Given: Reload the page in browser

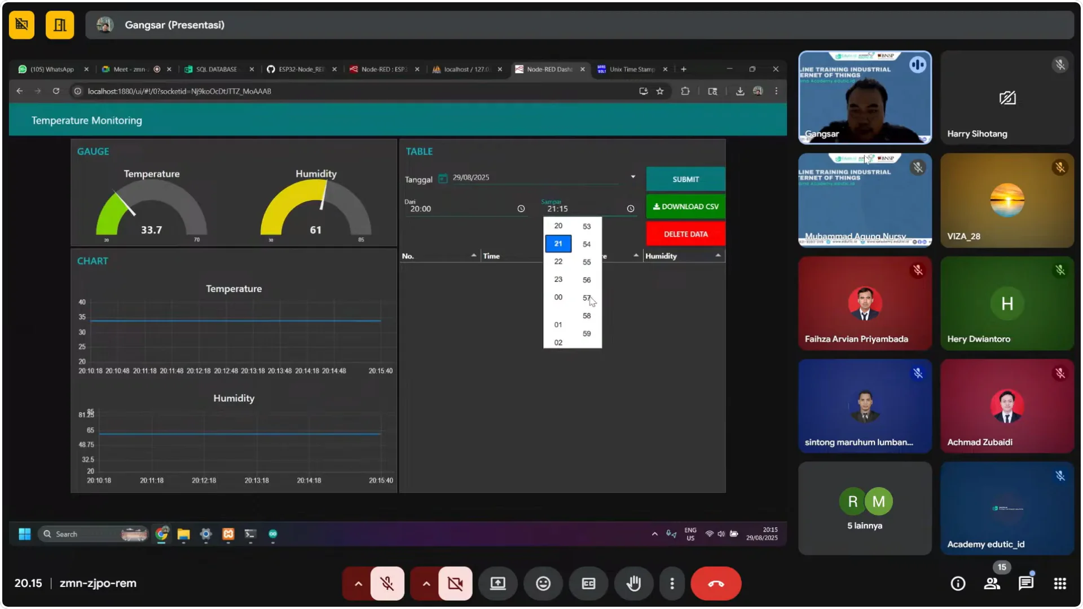Looking at the screenshot, I should coord(56,91).
